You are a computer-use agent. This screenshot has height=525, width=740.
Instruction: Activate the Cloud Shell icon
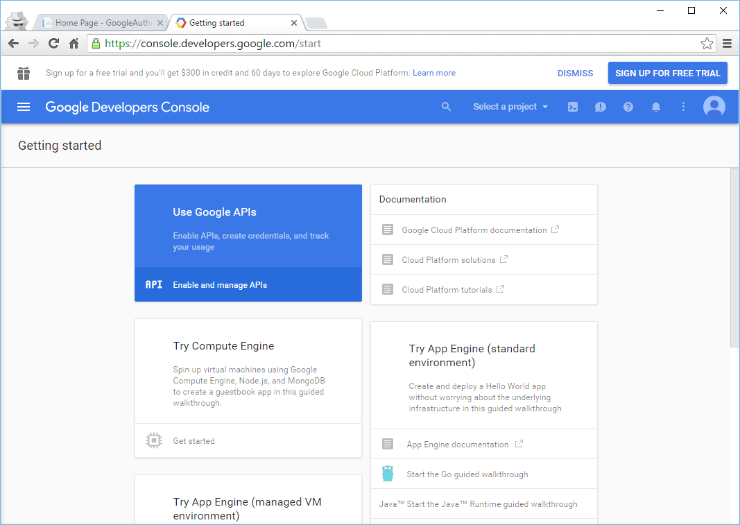pyautogui.click(x=572, y=107)
